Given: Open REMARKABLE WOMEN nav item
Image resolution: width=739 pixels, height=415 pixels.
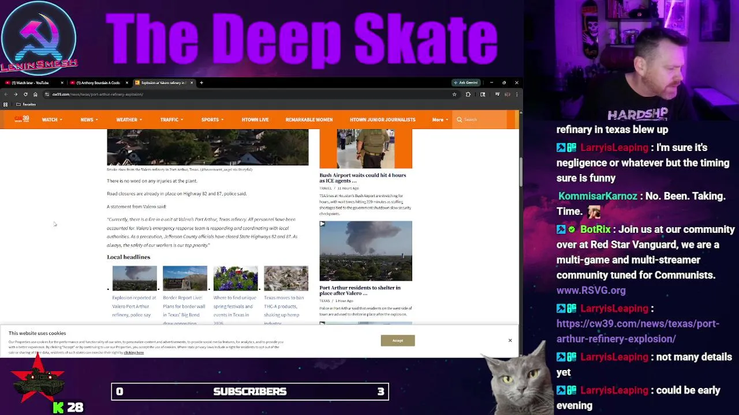Looking at the screenshot, I should (309, 119).
